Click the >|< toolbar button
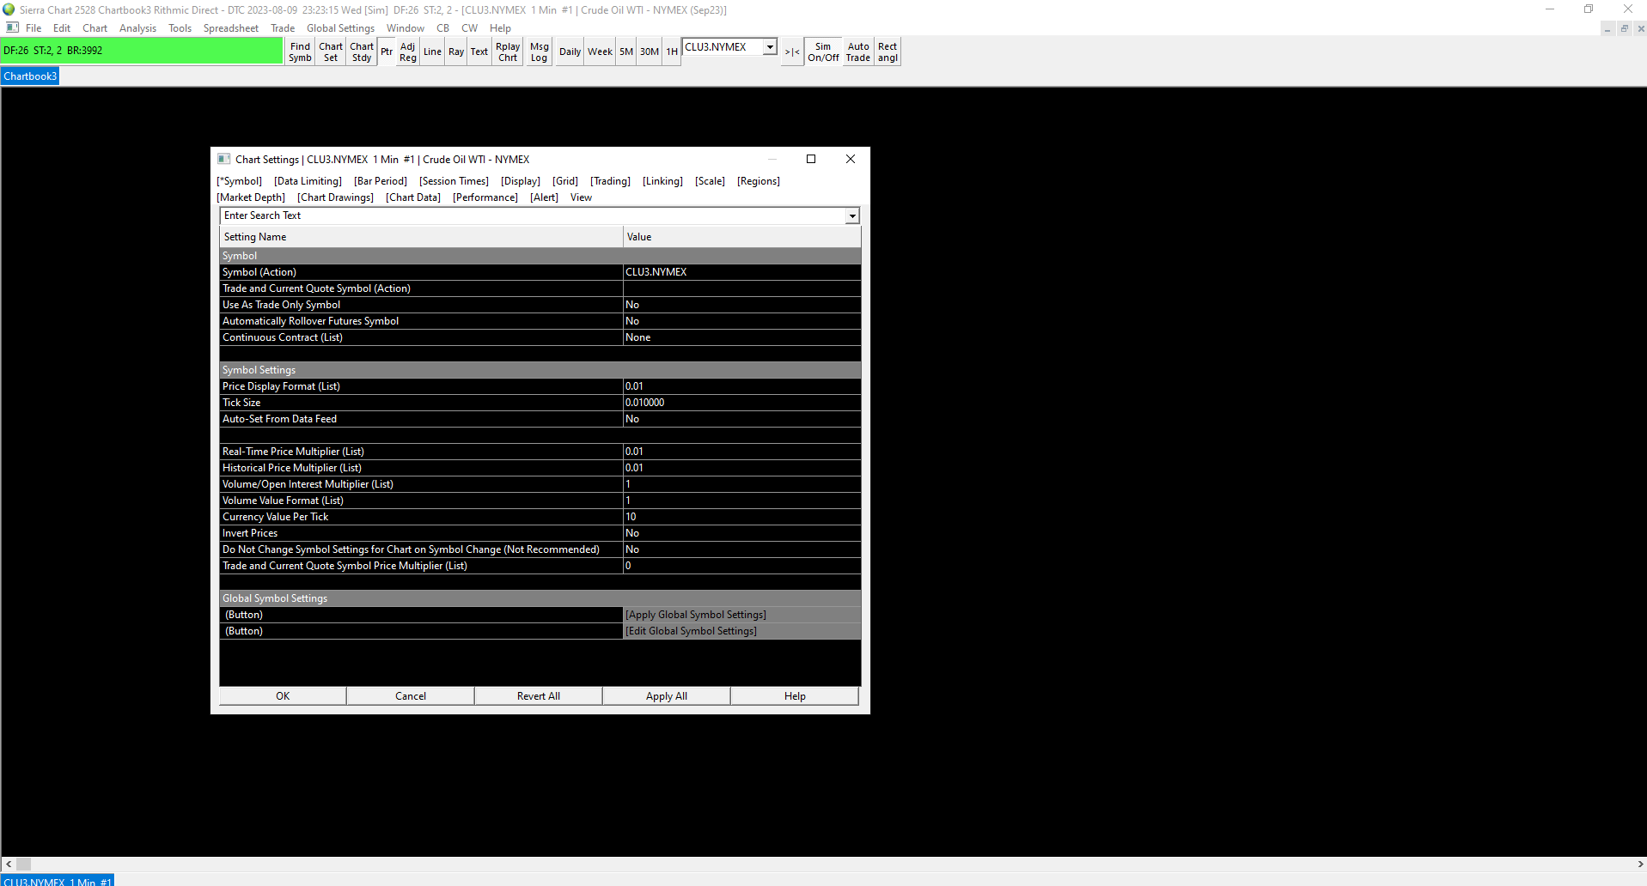This screenshot has width=1647, height=886. point(792,52)
